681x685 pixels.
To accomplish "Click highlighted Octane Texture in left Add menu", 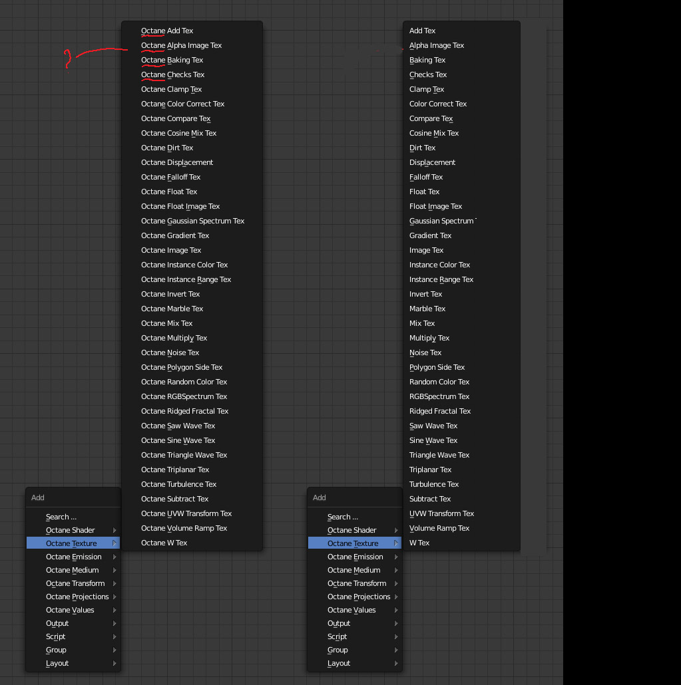I will [x=73, y=543].
